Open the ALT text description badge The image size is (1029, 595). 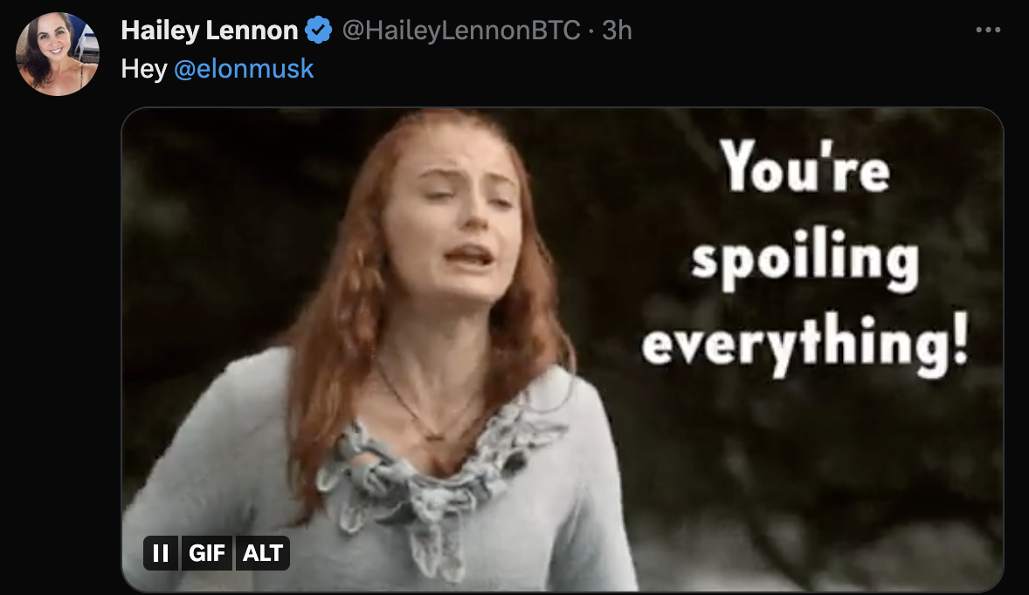click(262, 553)
